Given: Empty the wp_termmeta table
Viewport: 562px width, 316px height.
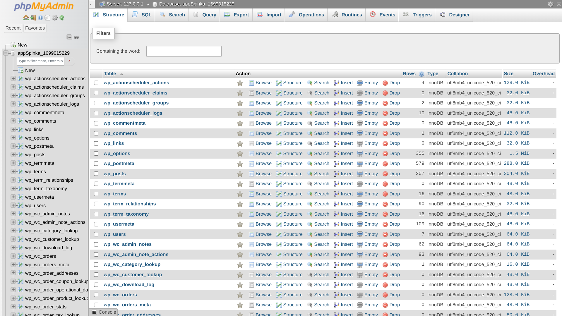Looking at the screenshot, I should tap(371, 184).
